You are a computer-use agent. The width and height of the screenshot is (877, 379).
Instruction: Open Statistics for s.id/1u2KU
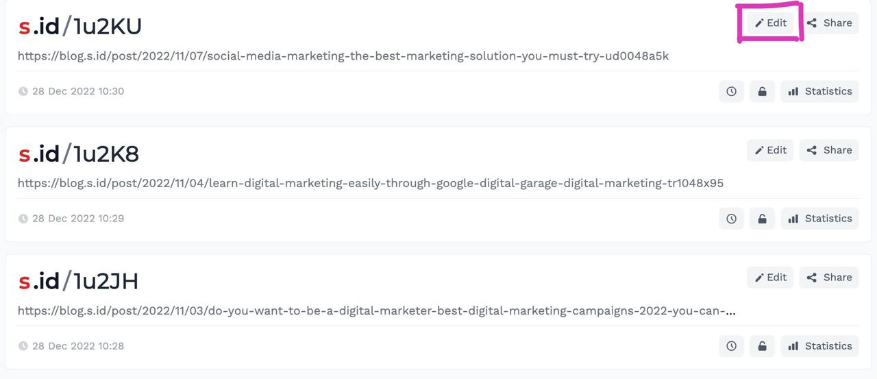[819, 91]
